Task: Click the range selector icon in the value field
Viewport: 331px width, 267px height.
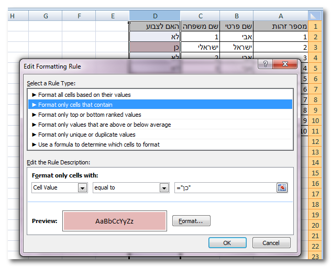Action: (282, 188)
